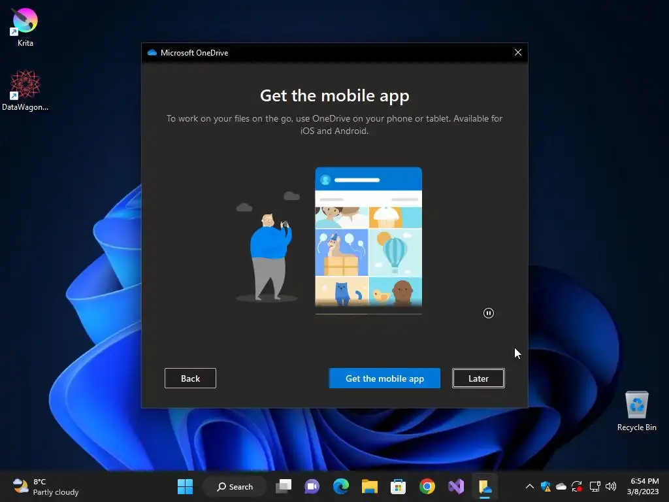Click the OneDrive cloud tray icon

(x=561, y=486)
